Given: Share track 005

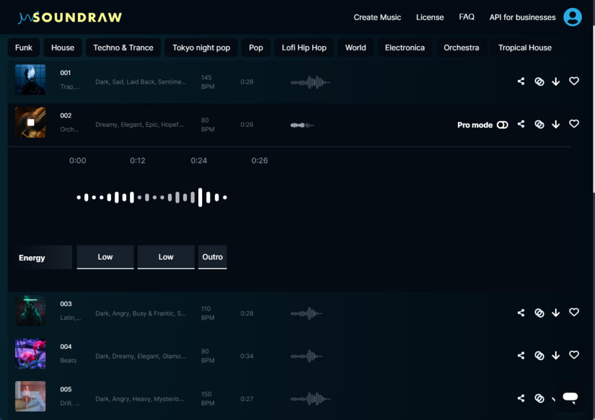Looking at the screenshot, I should point(521,399).
